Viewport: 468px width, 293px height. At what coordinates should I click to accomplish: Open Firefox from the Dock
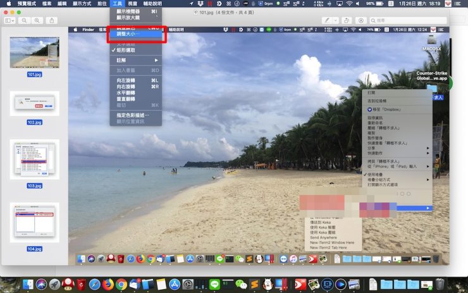pyautogui.click(x=108, y=284)
